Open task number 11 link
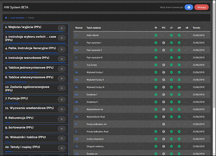The height and width of the screenshot is (156, 216). click(76, 147)
